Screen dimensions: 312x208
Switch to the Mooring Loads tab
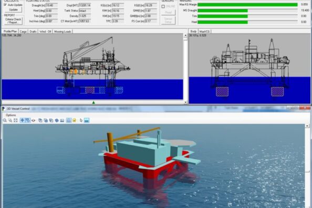63,32
